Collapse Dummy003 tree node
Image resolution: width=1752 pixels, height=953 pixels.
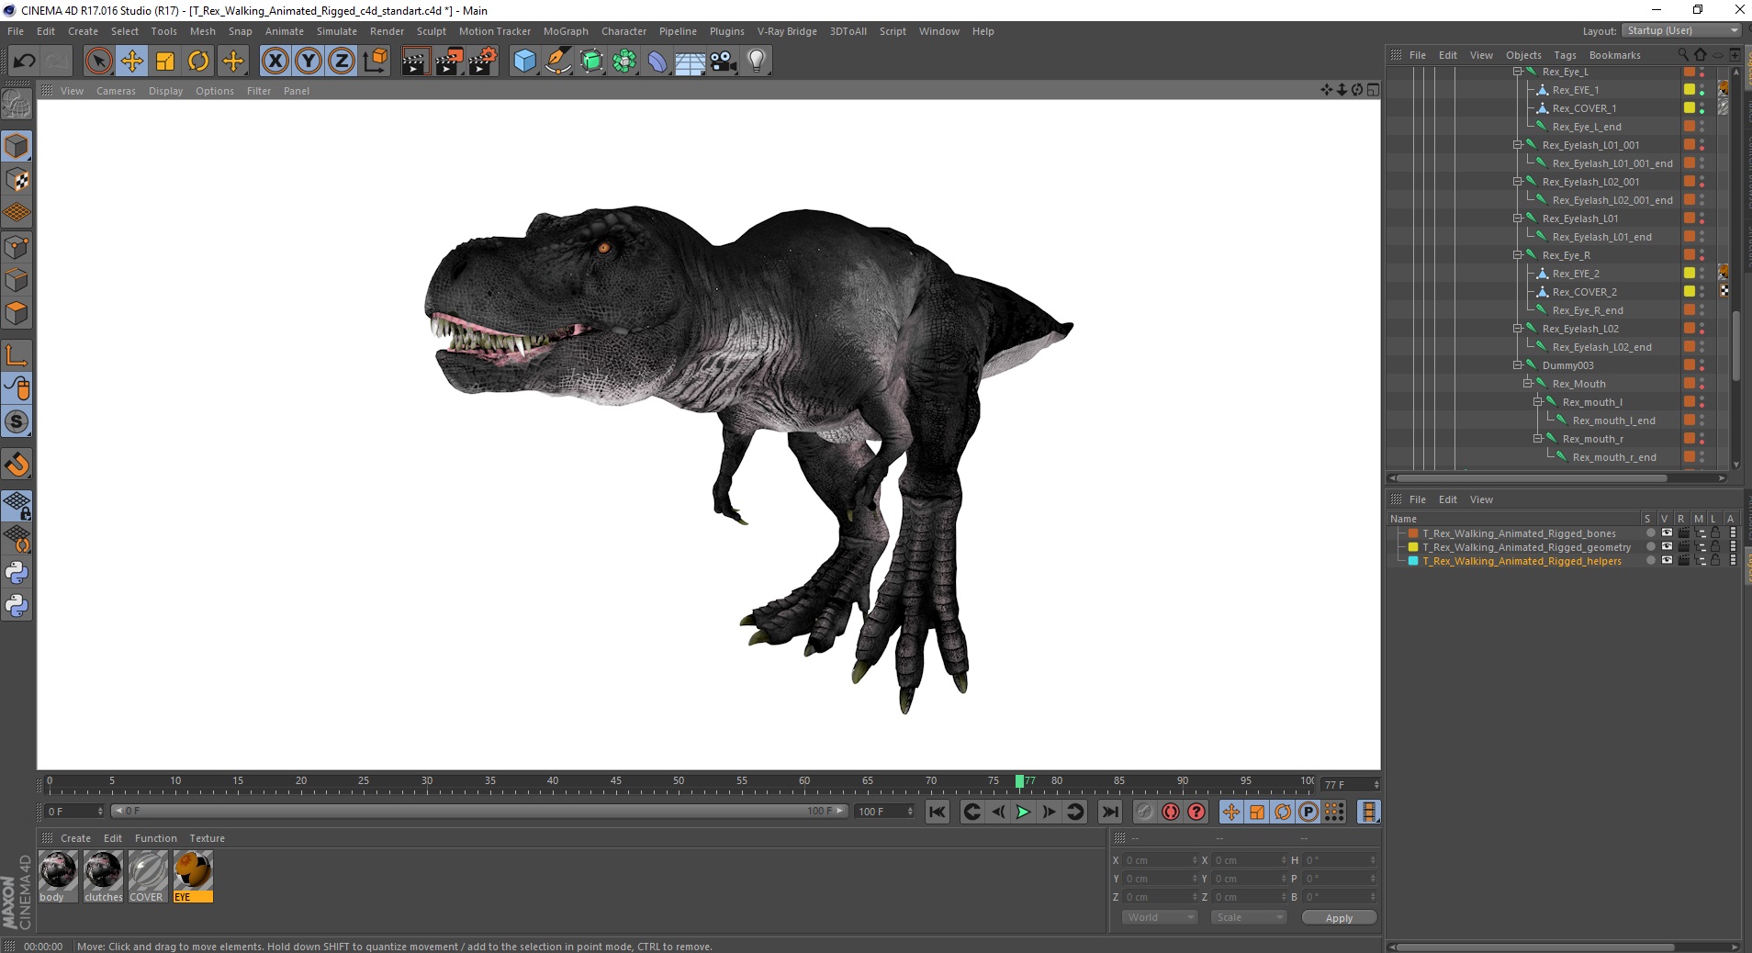(x=1518, y=365)
